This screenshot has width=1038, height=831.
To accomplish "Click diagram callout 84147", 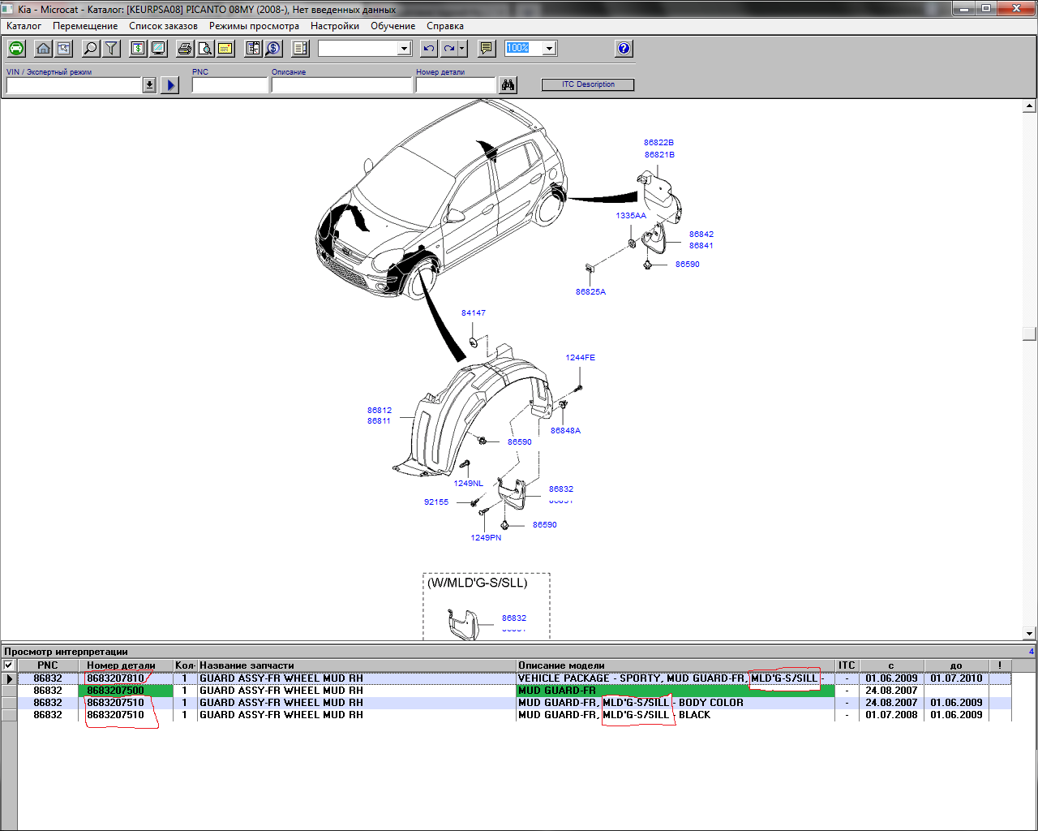I will pyautogui.click(x=474, y=313).
